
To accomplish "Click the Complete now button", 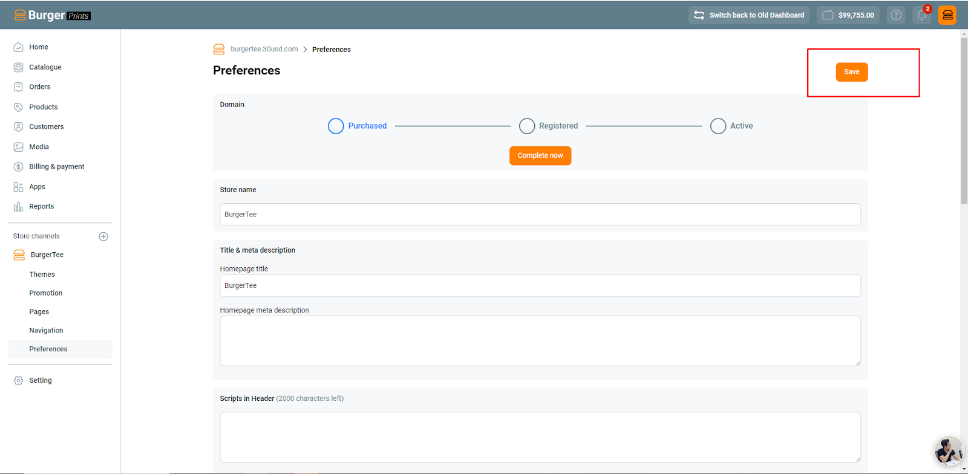I will point(540,155).
